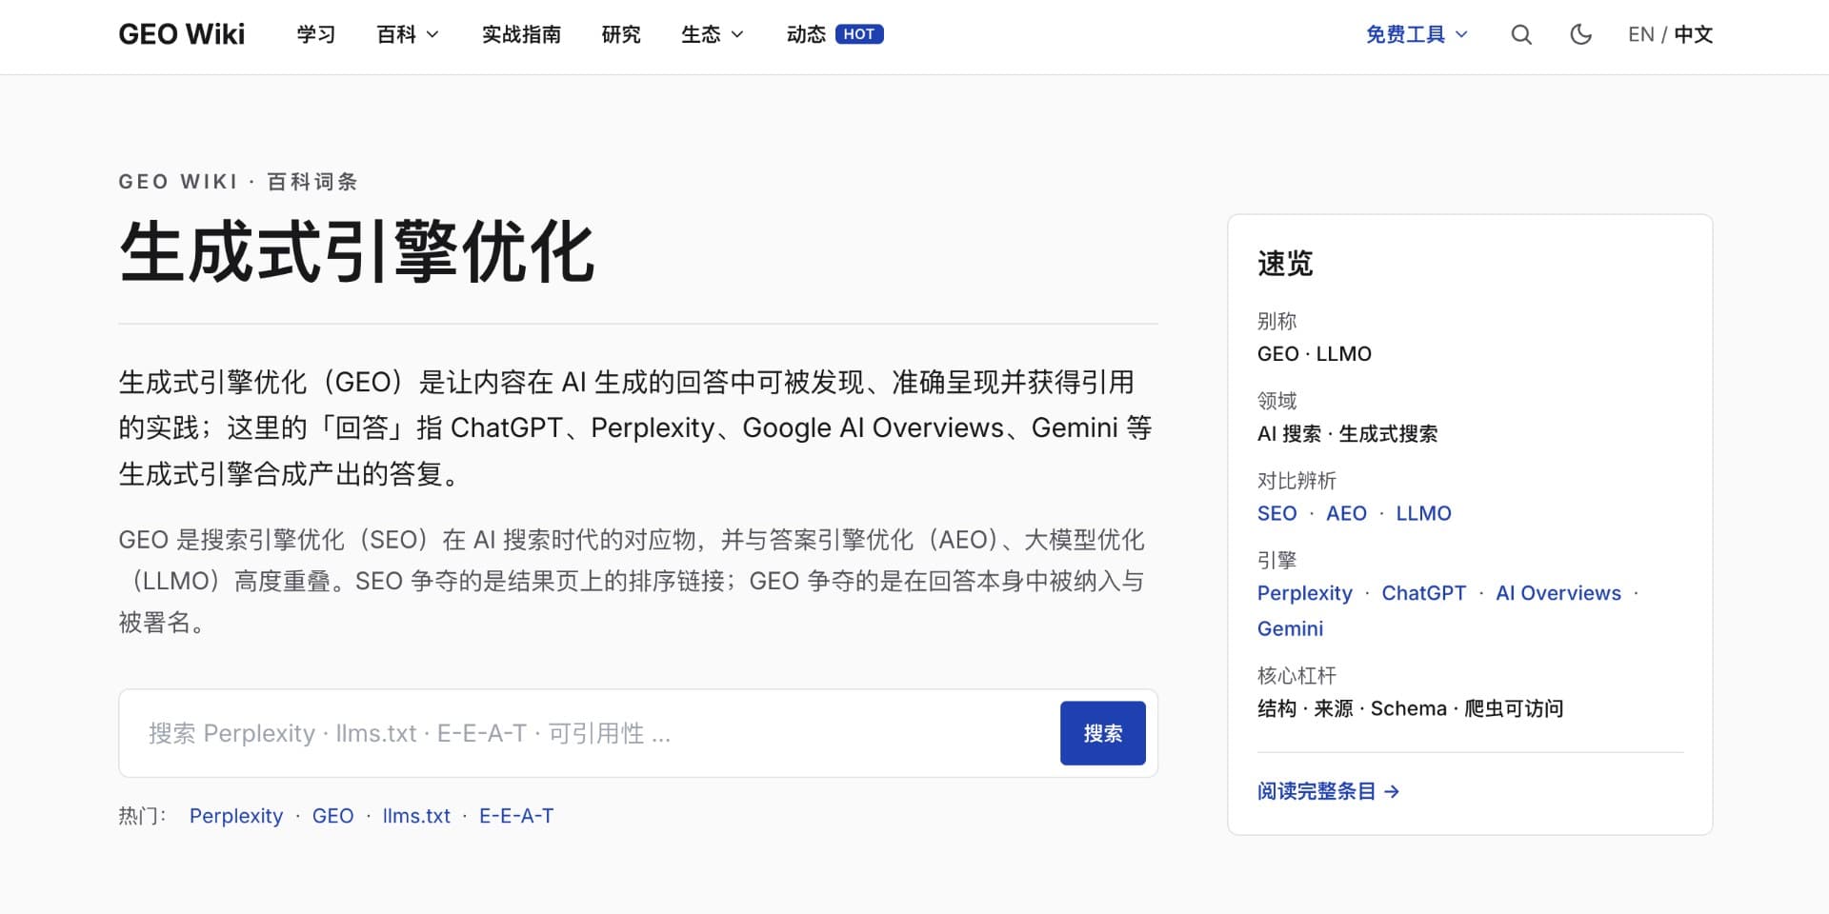
Task: Click 结构 · 来源 · Schema · 爬虫可访问 text
Action: pos(1410,708)
